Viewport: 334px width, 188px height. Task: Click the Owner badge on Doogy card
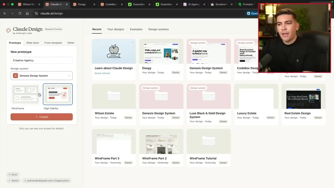pyautogui.click(x=176, y=73)
